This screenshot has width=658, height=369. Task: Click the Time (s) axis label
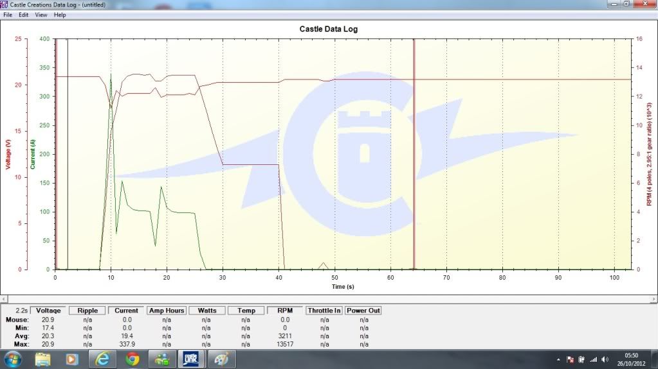click(x=343, y=286)
